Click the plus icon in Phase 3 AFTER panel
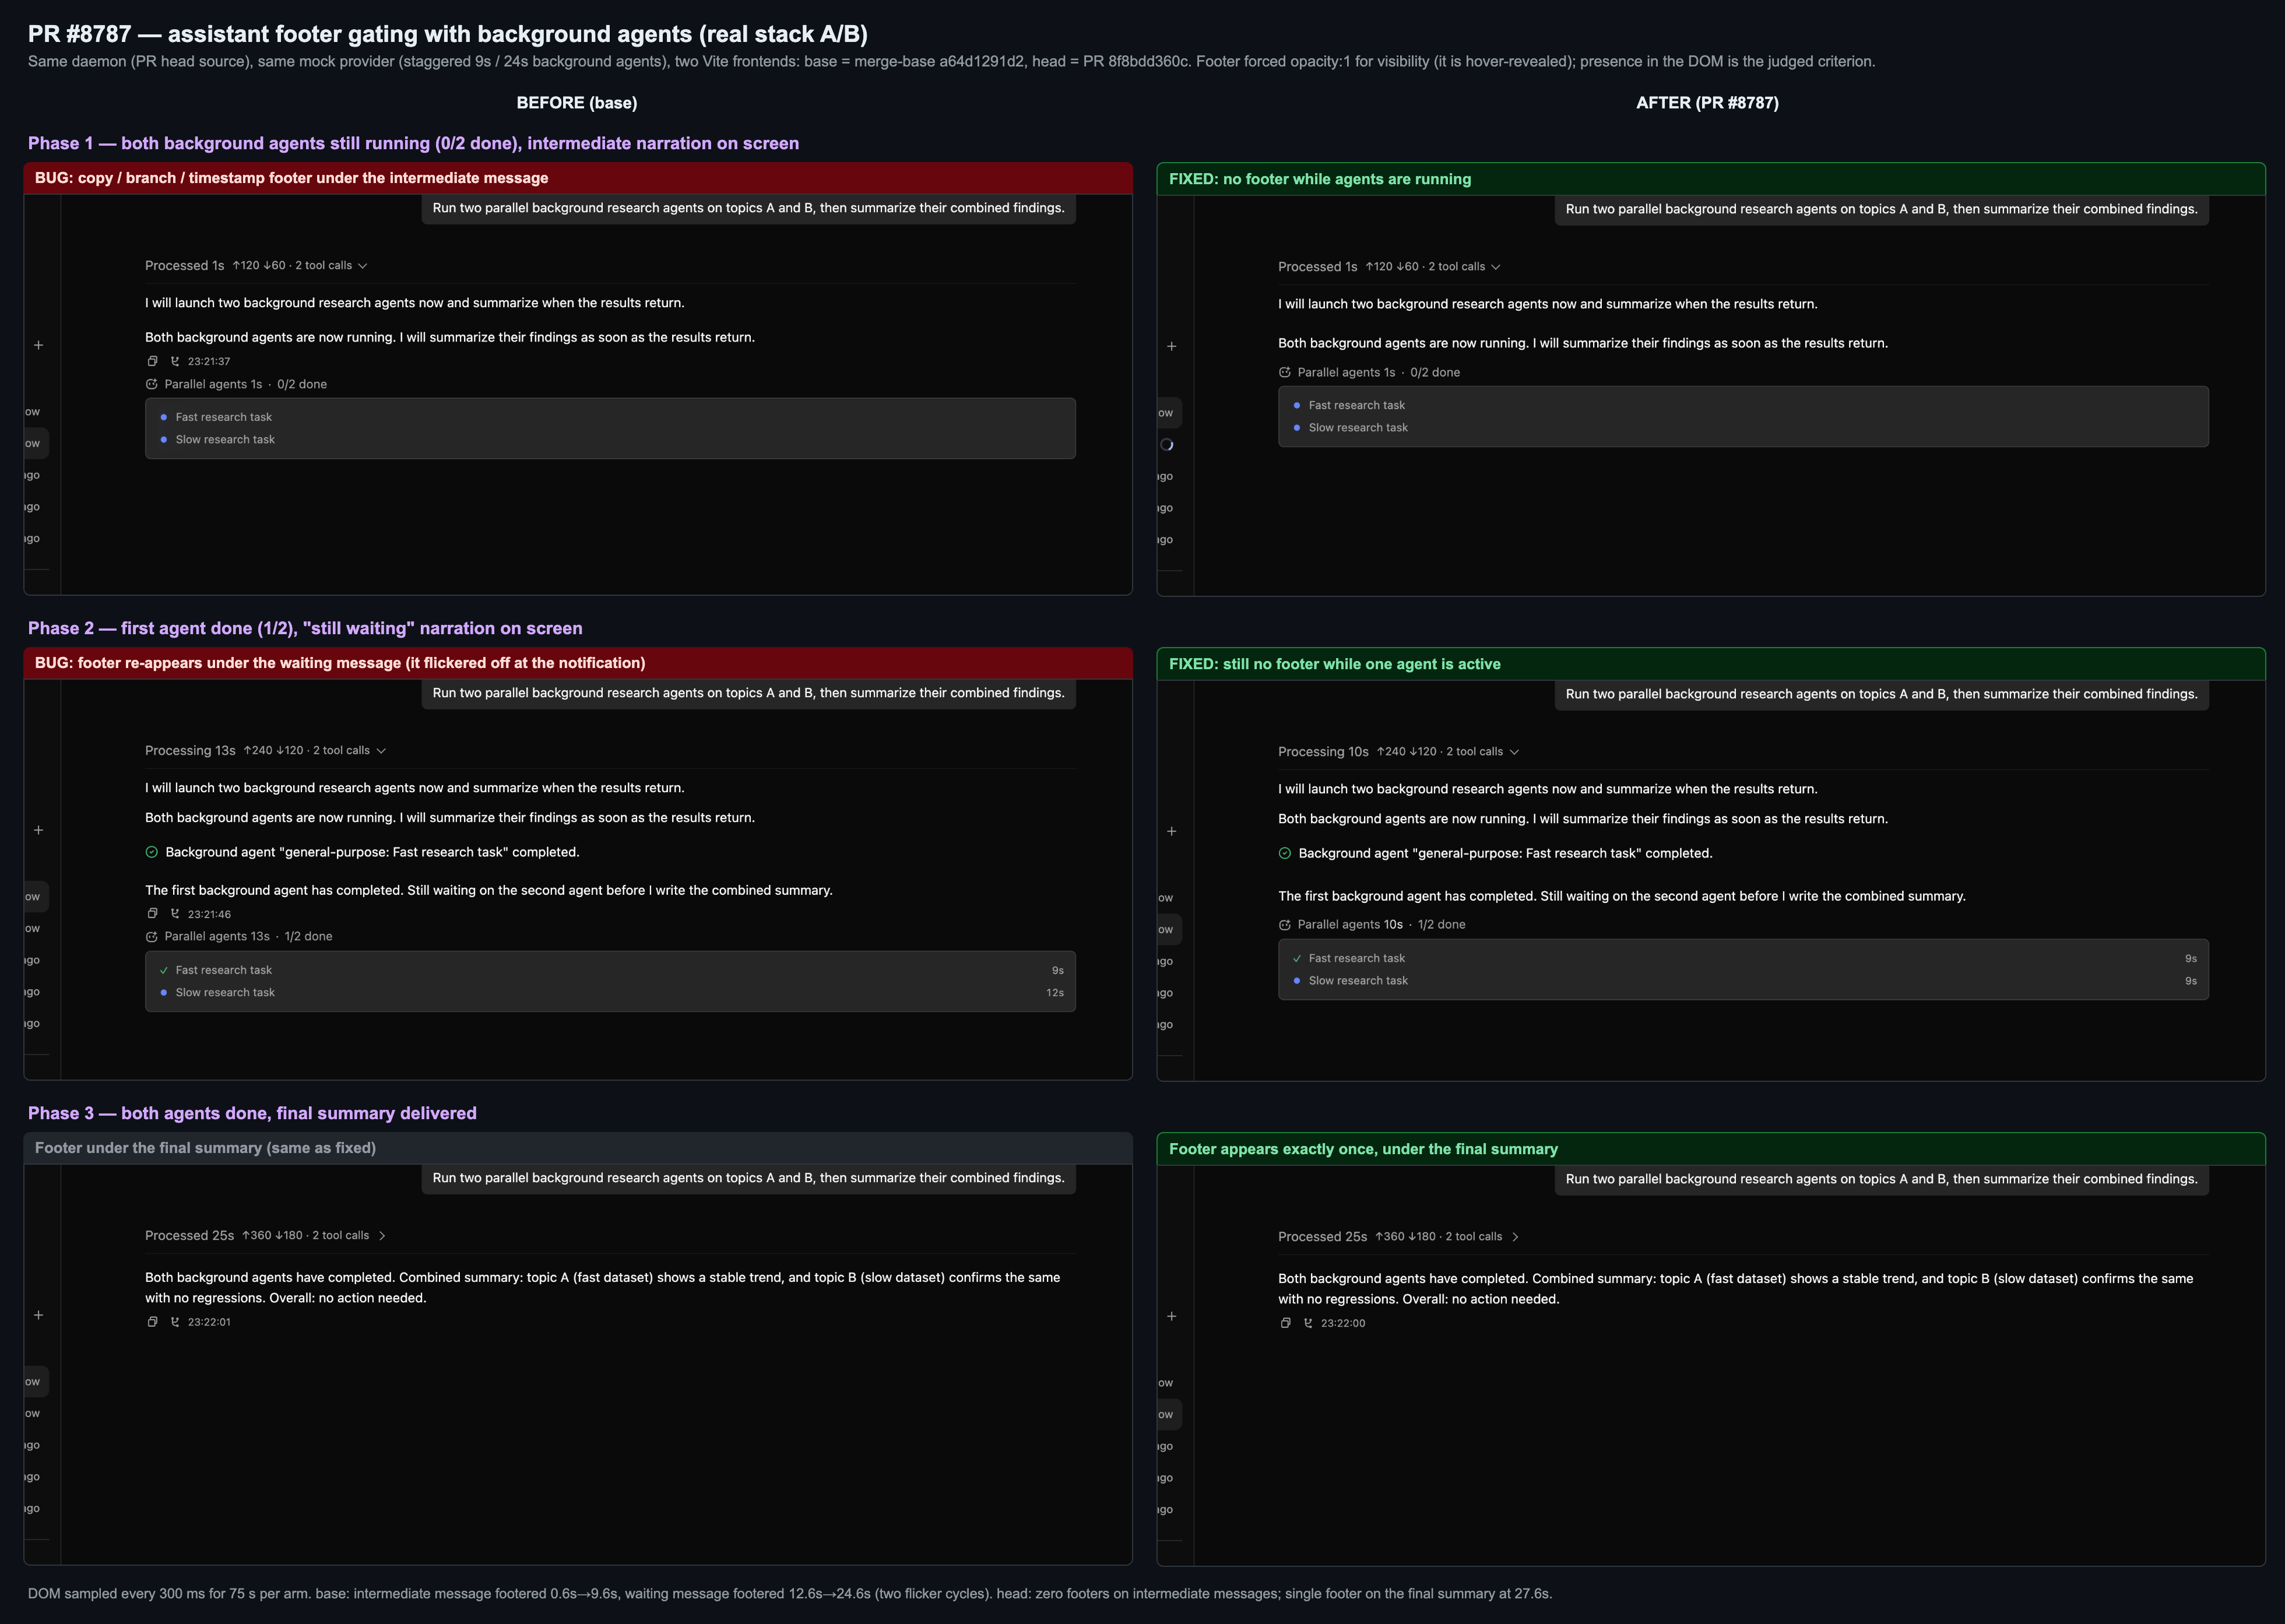This screenshot has width=2285, height=1624. [1171, 1316]
